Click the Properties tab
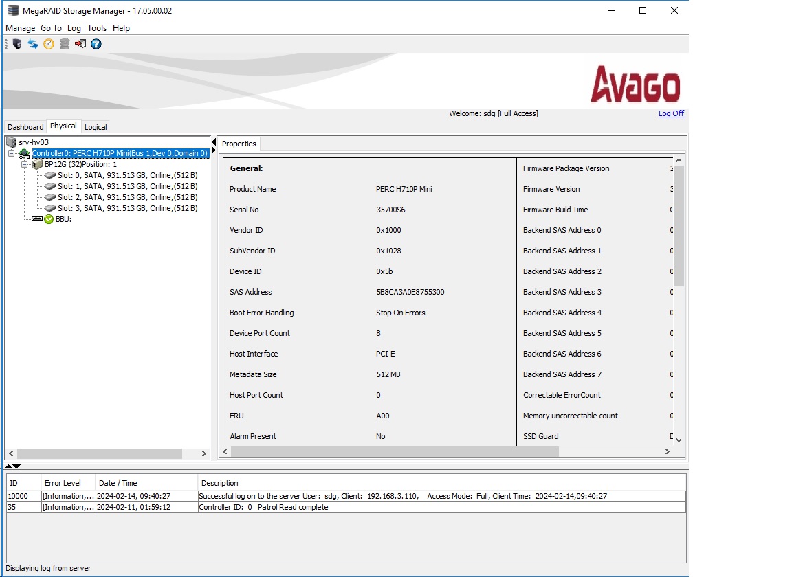This screenshot has height=577, width=792. [239, 144]
